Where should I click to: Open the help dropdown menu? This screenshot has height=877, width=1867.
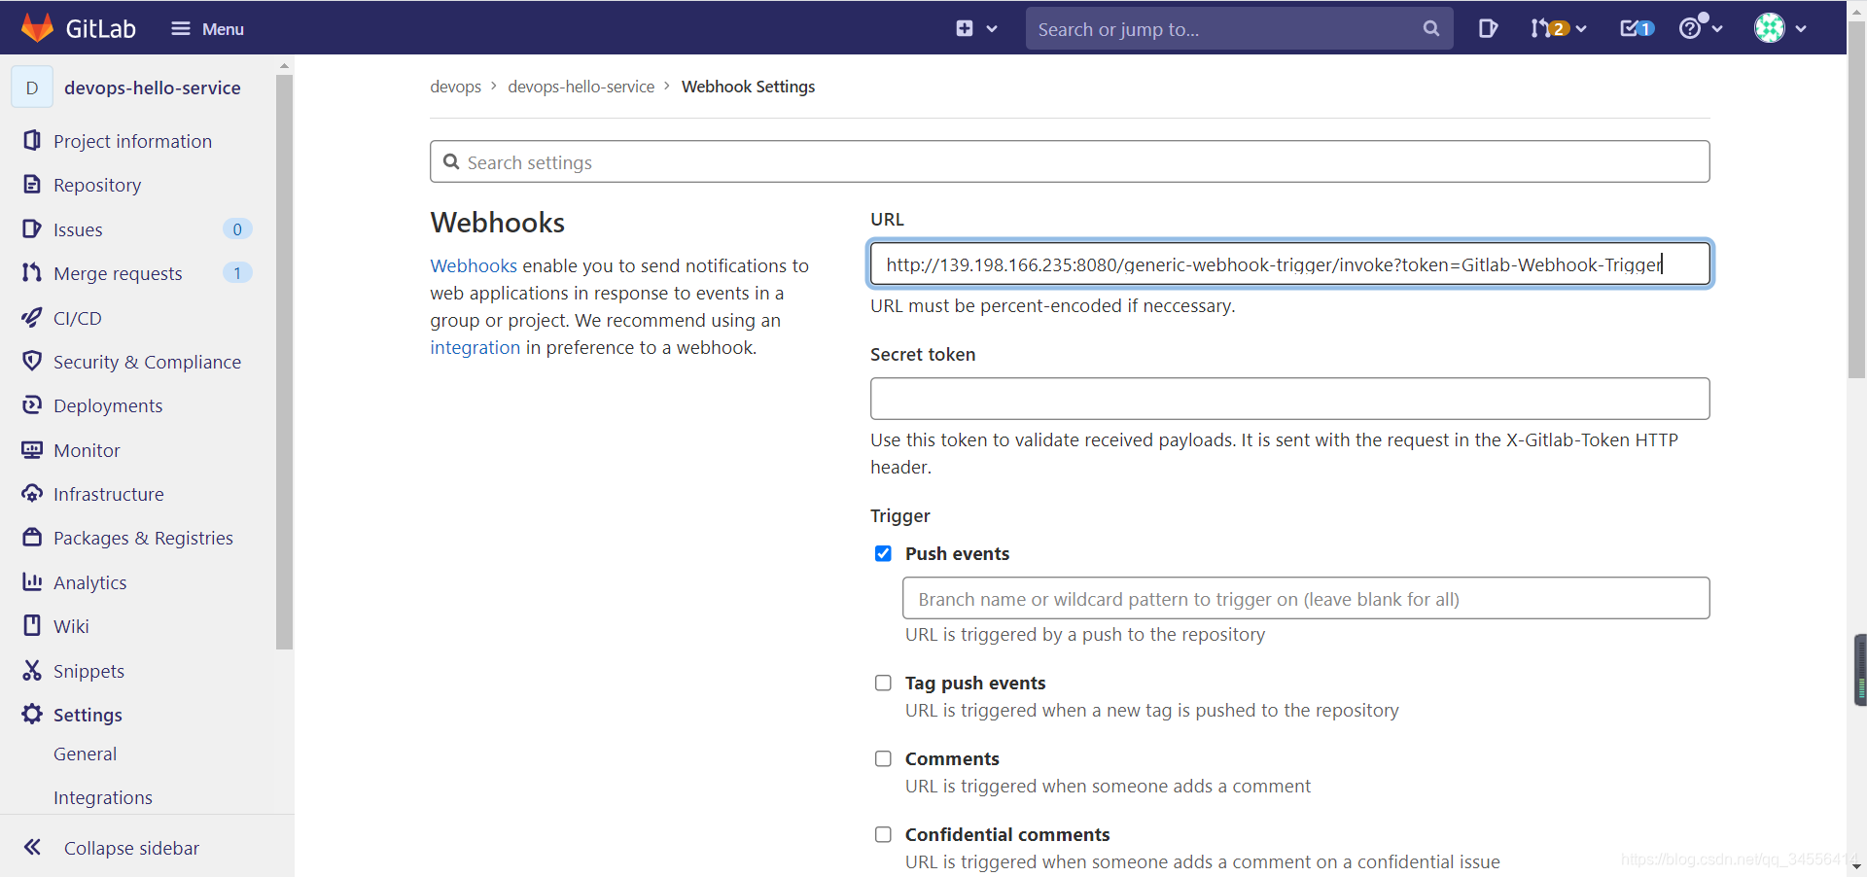pos(1698,28)
